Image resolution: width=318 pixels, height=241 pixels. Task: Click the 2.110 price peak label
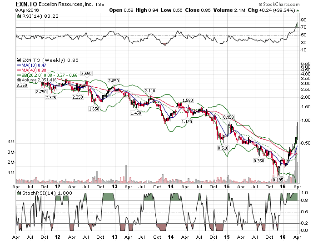click(150, 91)
